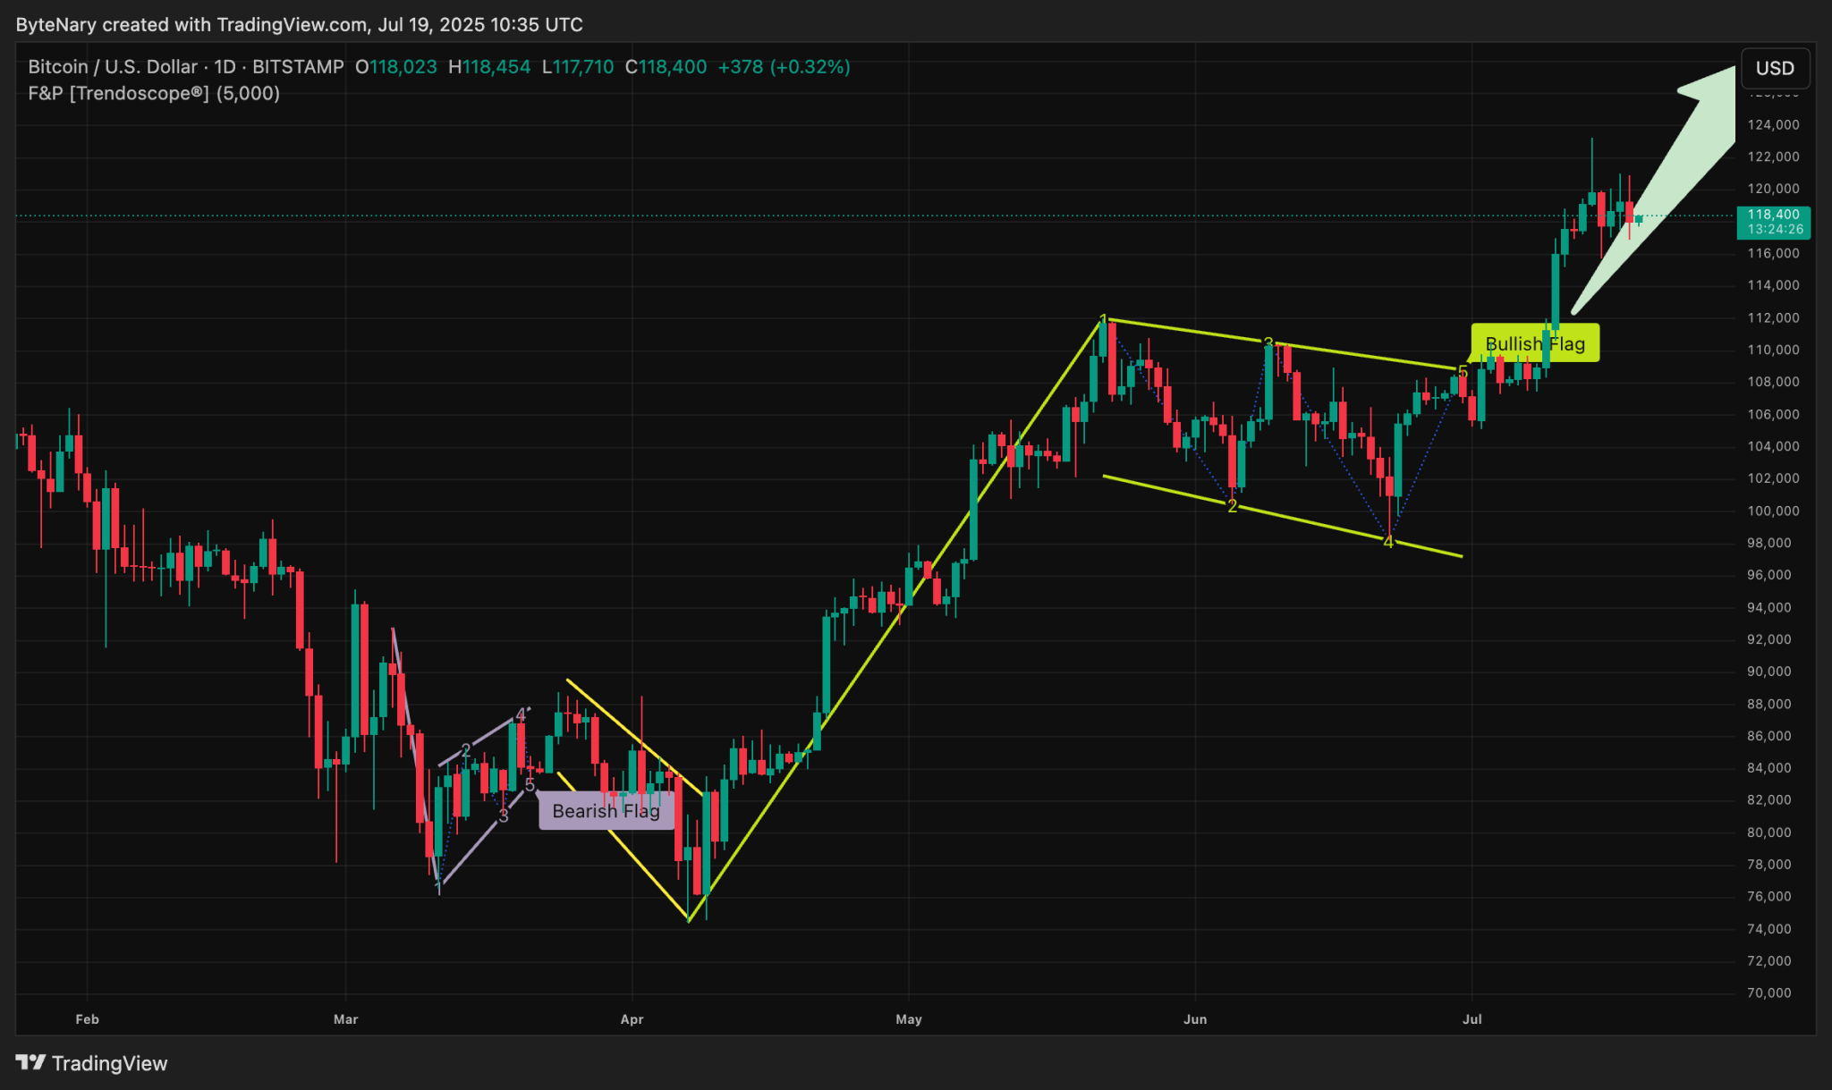
Task: Click the 124,000 price scale label
Action: click(x=1773, y=124)
